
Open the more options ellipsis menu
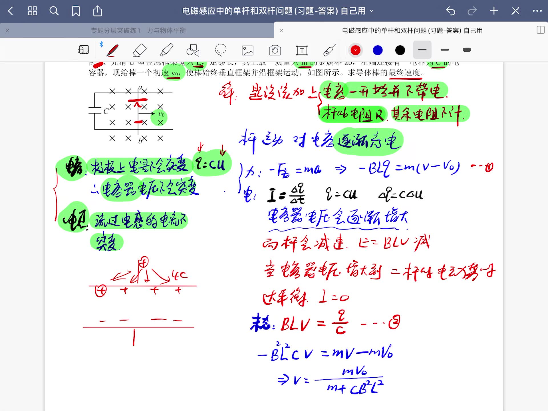click(537, 11)
